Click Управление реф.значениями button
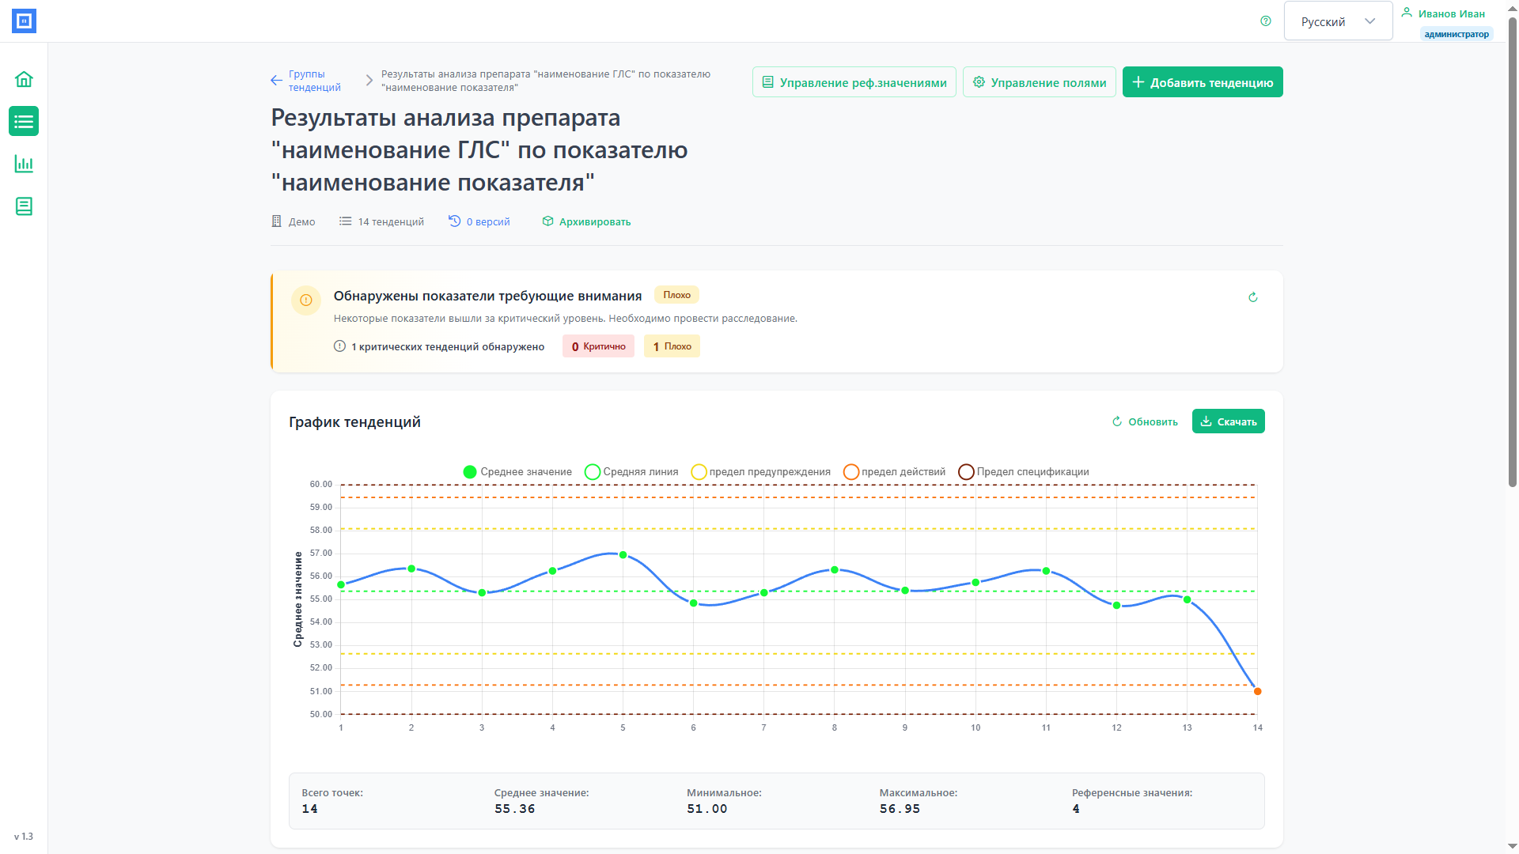 pos(854,82)
